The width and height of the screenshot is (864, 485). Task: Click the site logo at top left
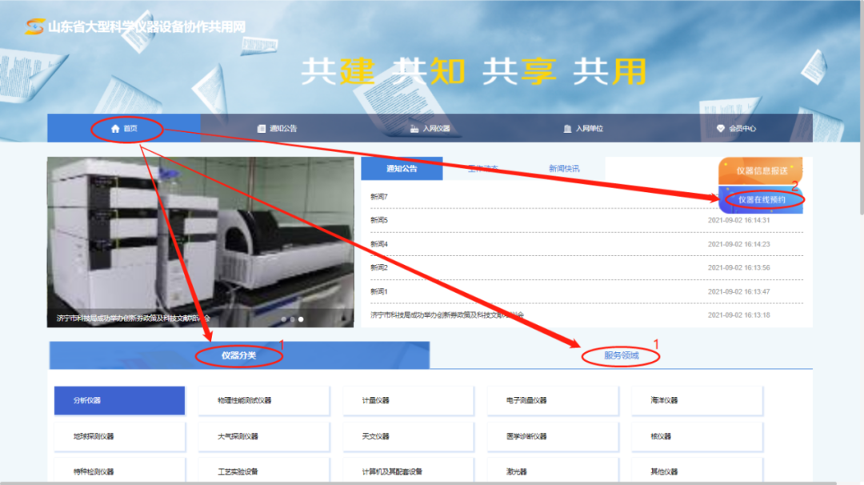[34, 27]
